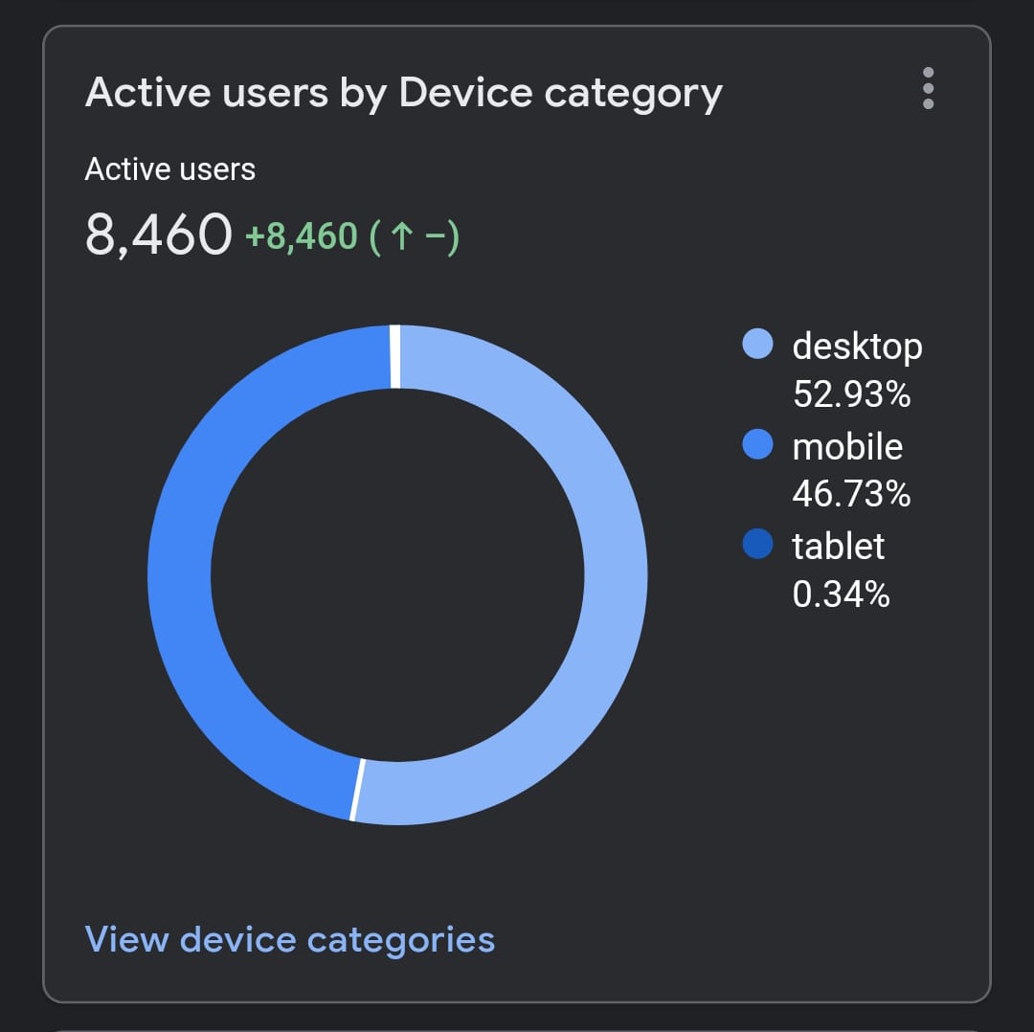Click the 52.93% desktop percentage
1034x1032 pixels.
851,393
